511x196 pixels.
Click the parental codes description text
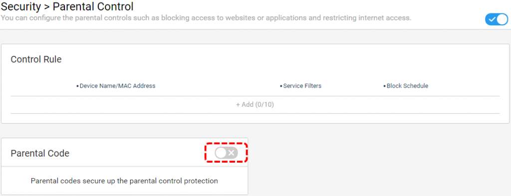coord(124,181)
